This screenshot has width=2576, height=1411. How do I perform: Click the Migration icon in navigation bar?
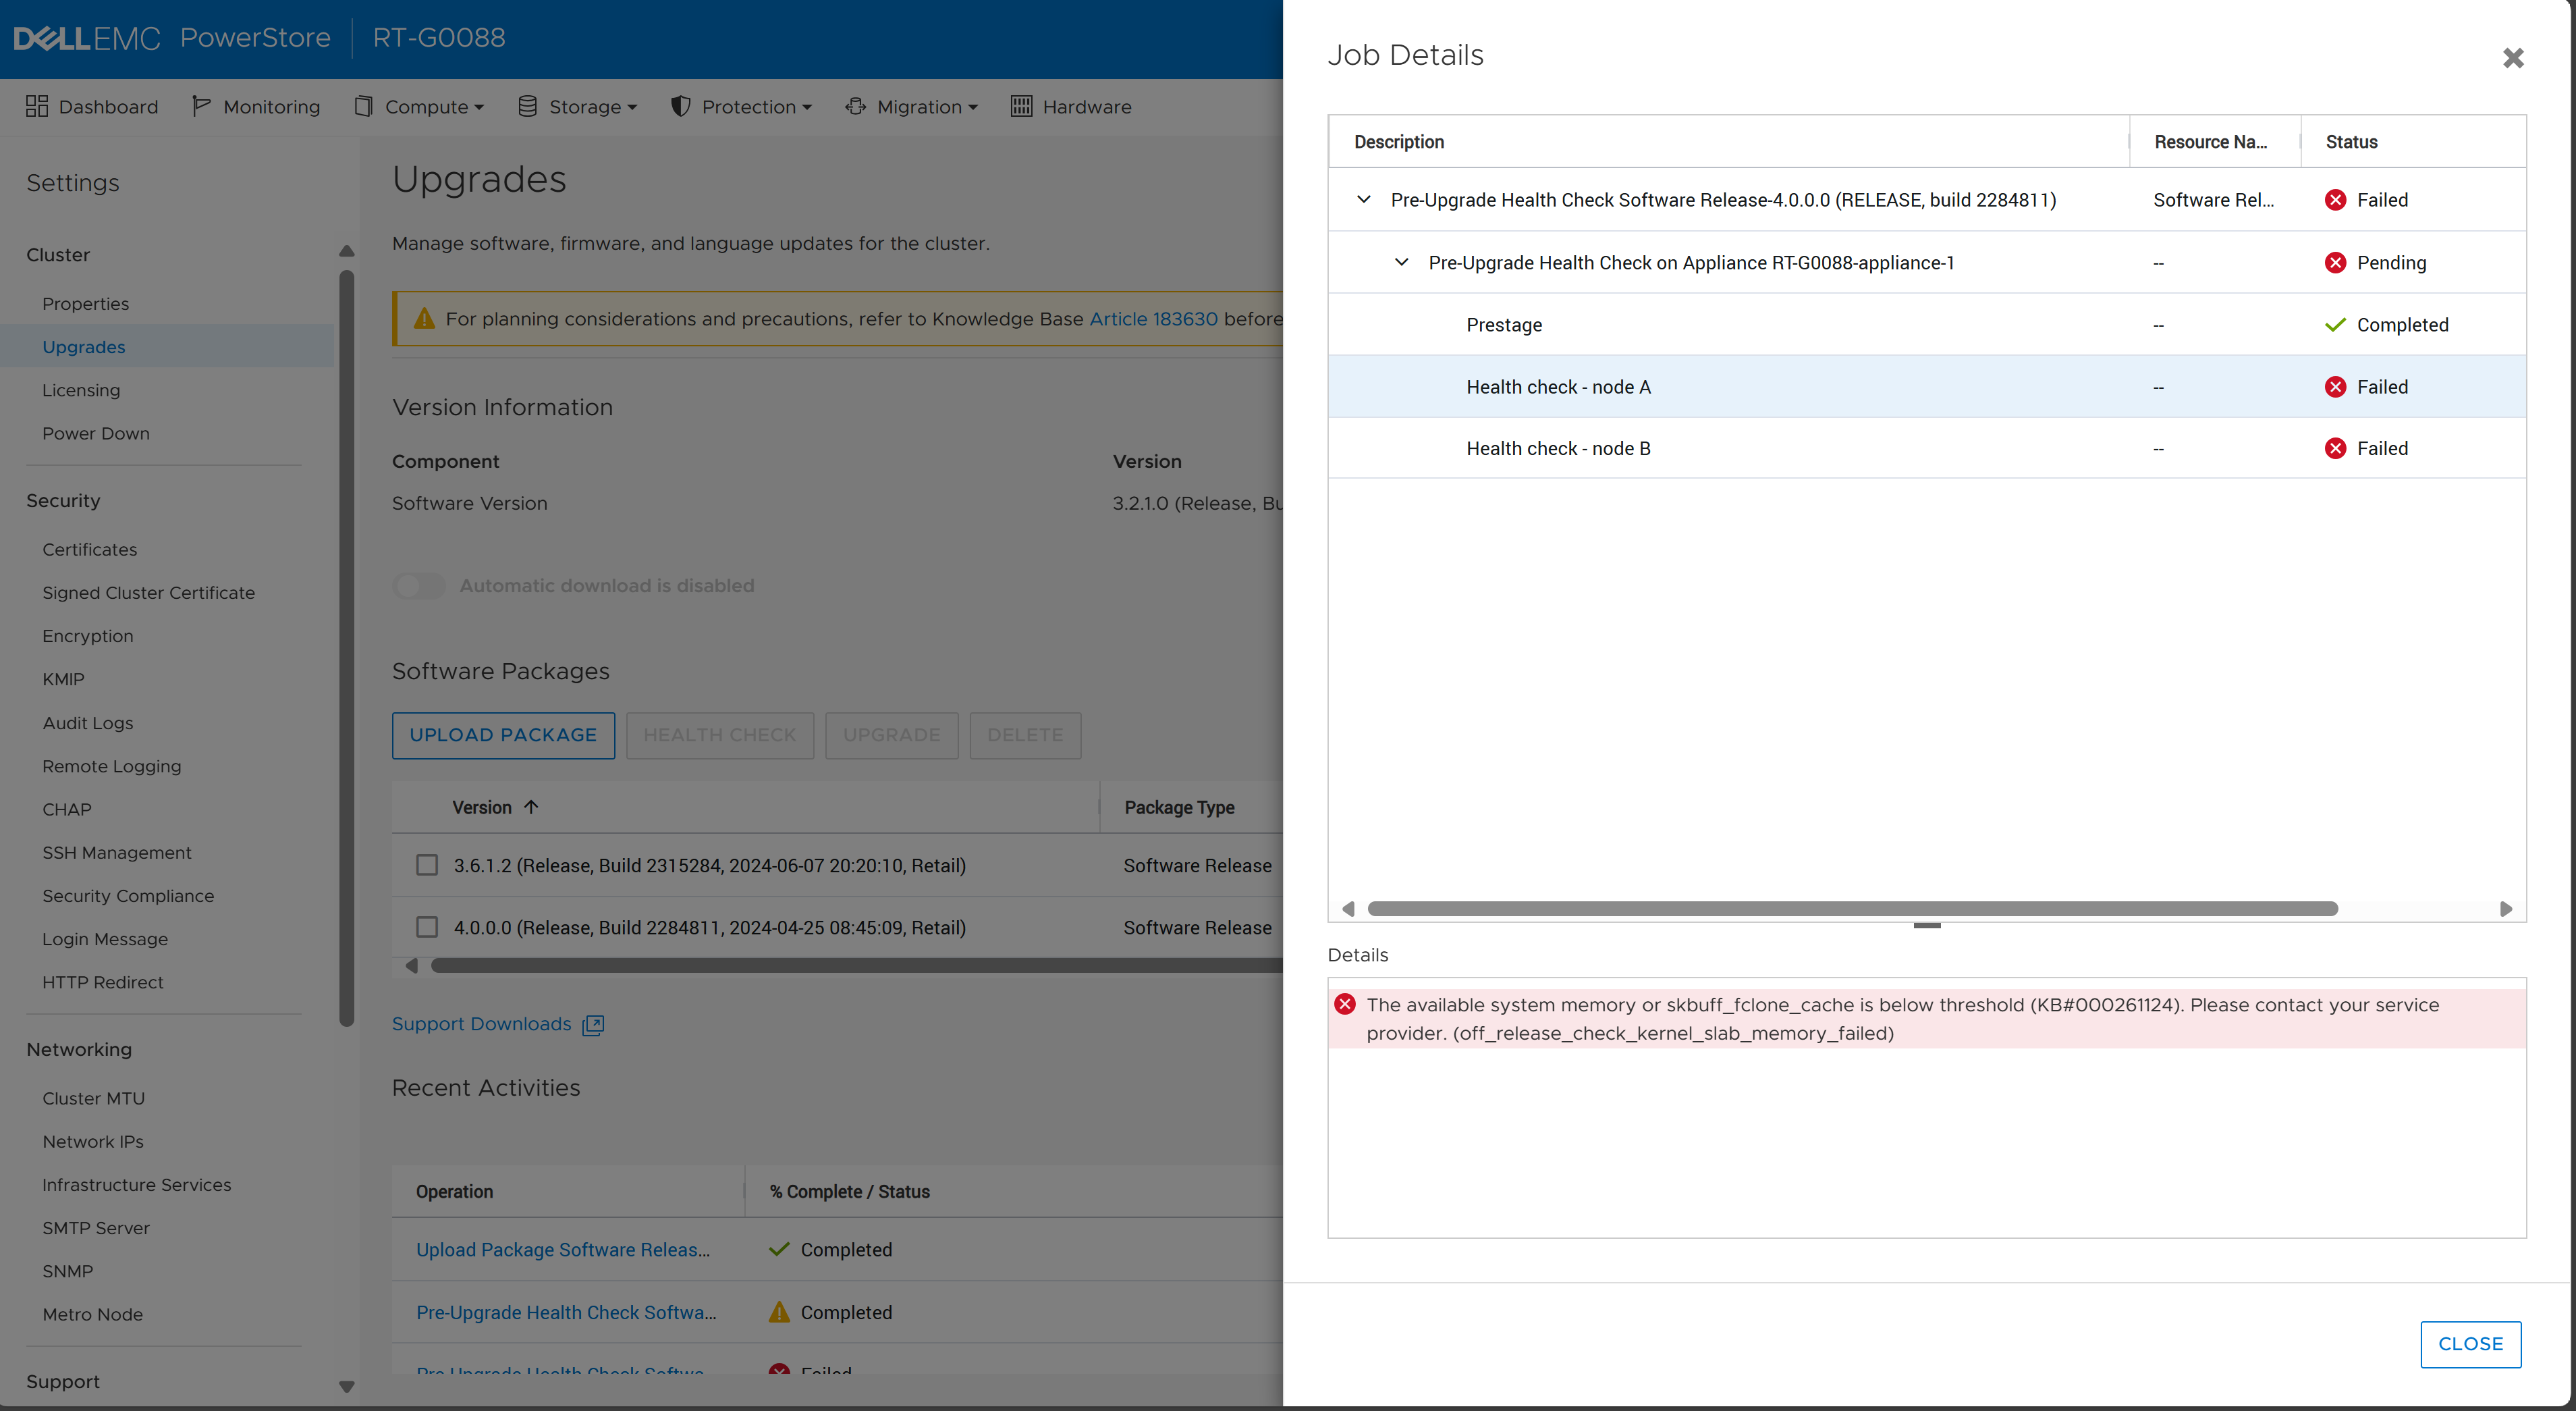[x=855, y=106]
